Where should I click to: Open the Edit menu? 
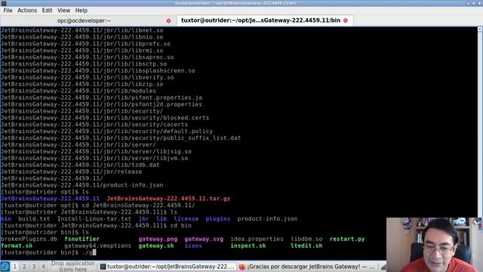click(x=47, y=11)
